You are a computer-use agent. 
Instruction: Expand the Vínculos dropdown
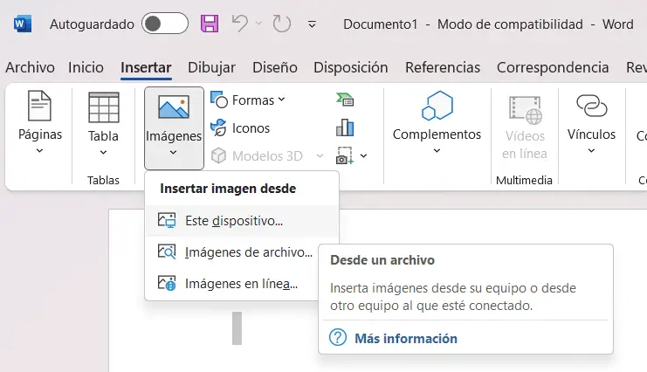(x=591, y=122)
